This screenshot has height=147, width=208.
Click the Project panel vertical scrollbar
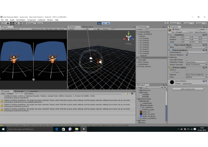click(166, 113)
